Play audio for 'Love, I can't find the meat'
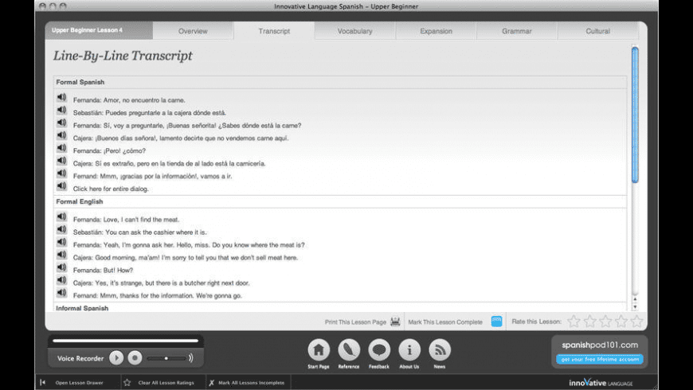The width and height of the screenshot is (693, 390). 61,216
